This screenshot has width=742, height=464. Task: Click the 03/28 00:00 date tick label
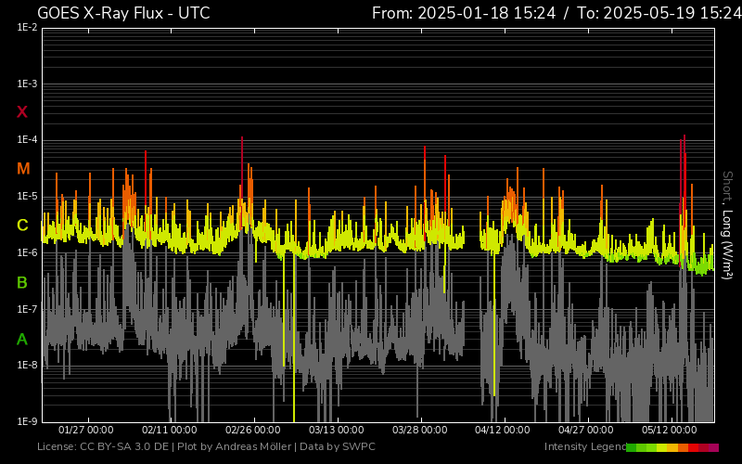pos(420,430)
